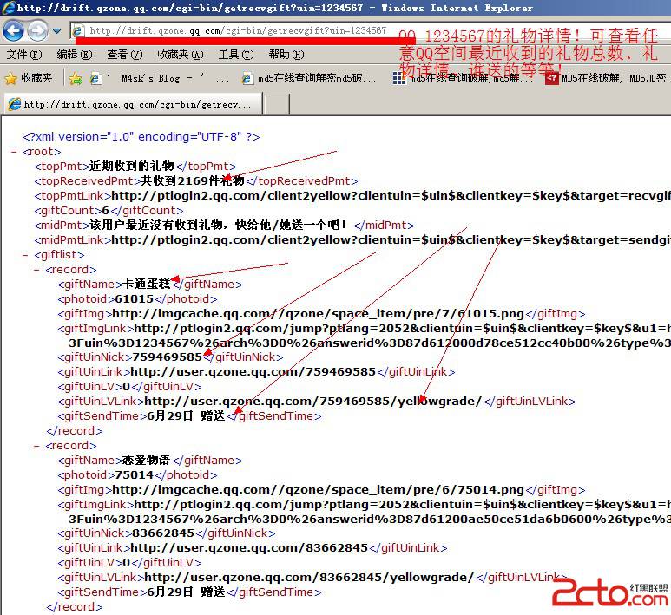Collapse the giftlist XML node

coord(25,255)
